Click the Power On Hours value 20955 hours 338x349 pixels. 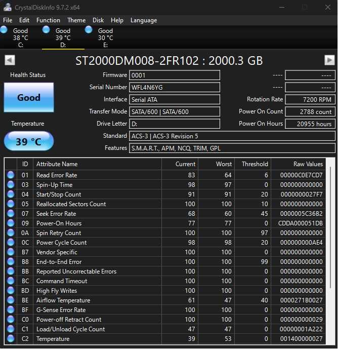pos(310,124)
